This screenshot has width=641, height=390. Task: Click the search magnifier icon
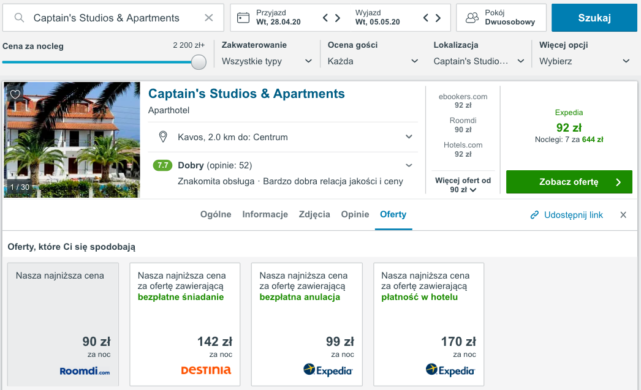coord(19,18)
